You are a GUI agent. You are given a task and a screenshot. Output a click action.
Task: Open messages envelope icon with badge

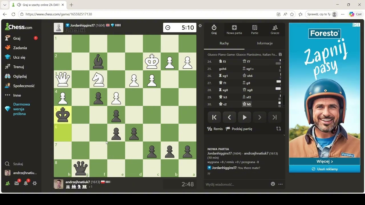17,183
